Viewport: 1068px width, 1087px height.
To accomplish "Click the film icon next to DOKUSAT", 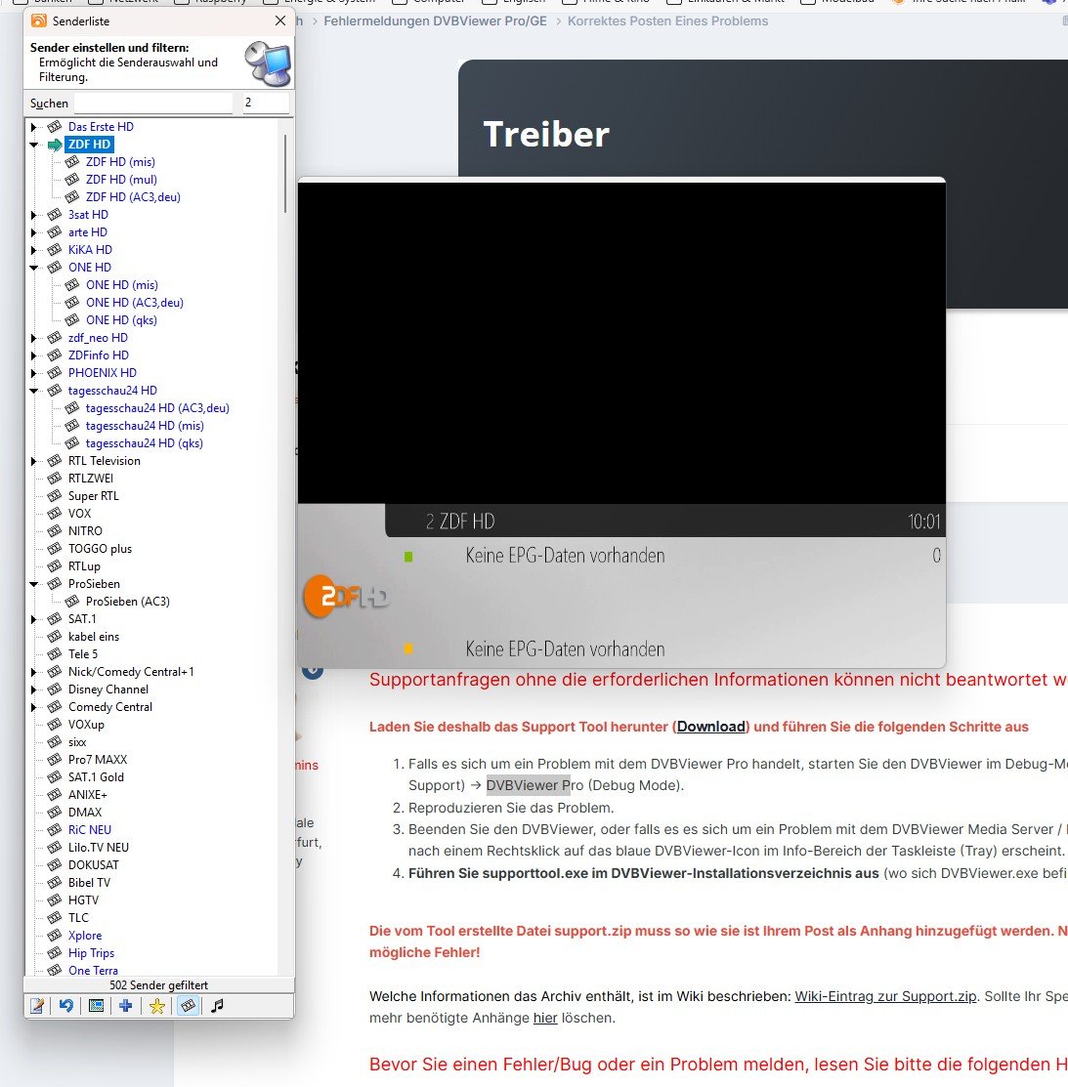I will click(x=55, y=864).
